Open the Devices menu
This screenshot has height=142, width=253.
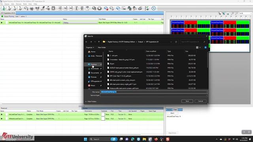[x=19, y=4]
